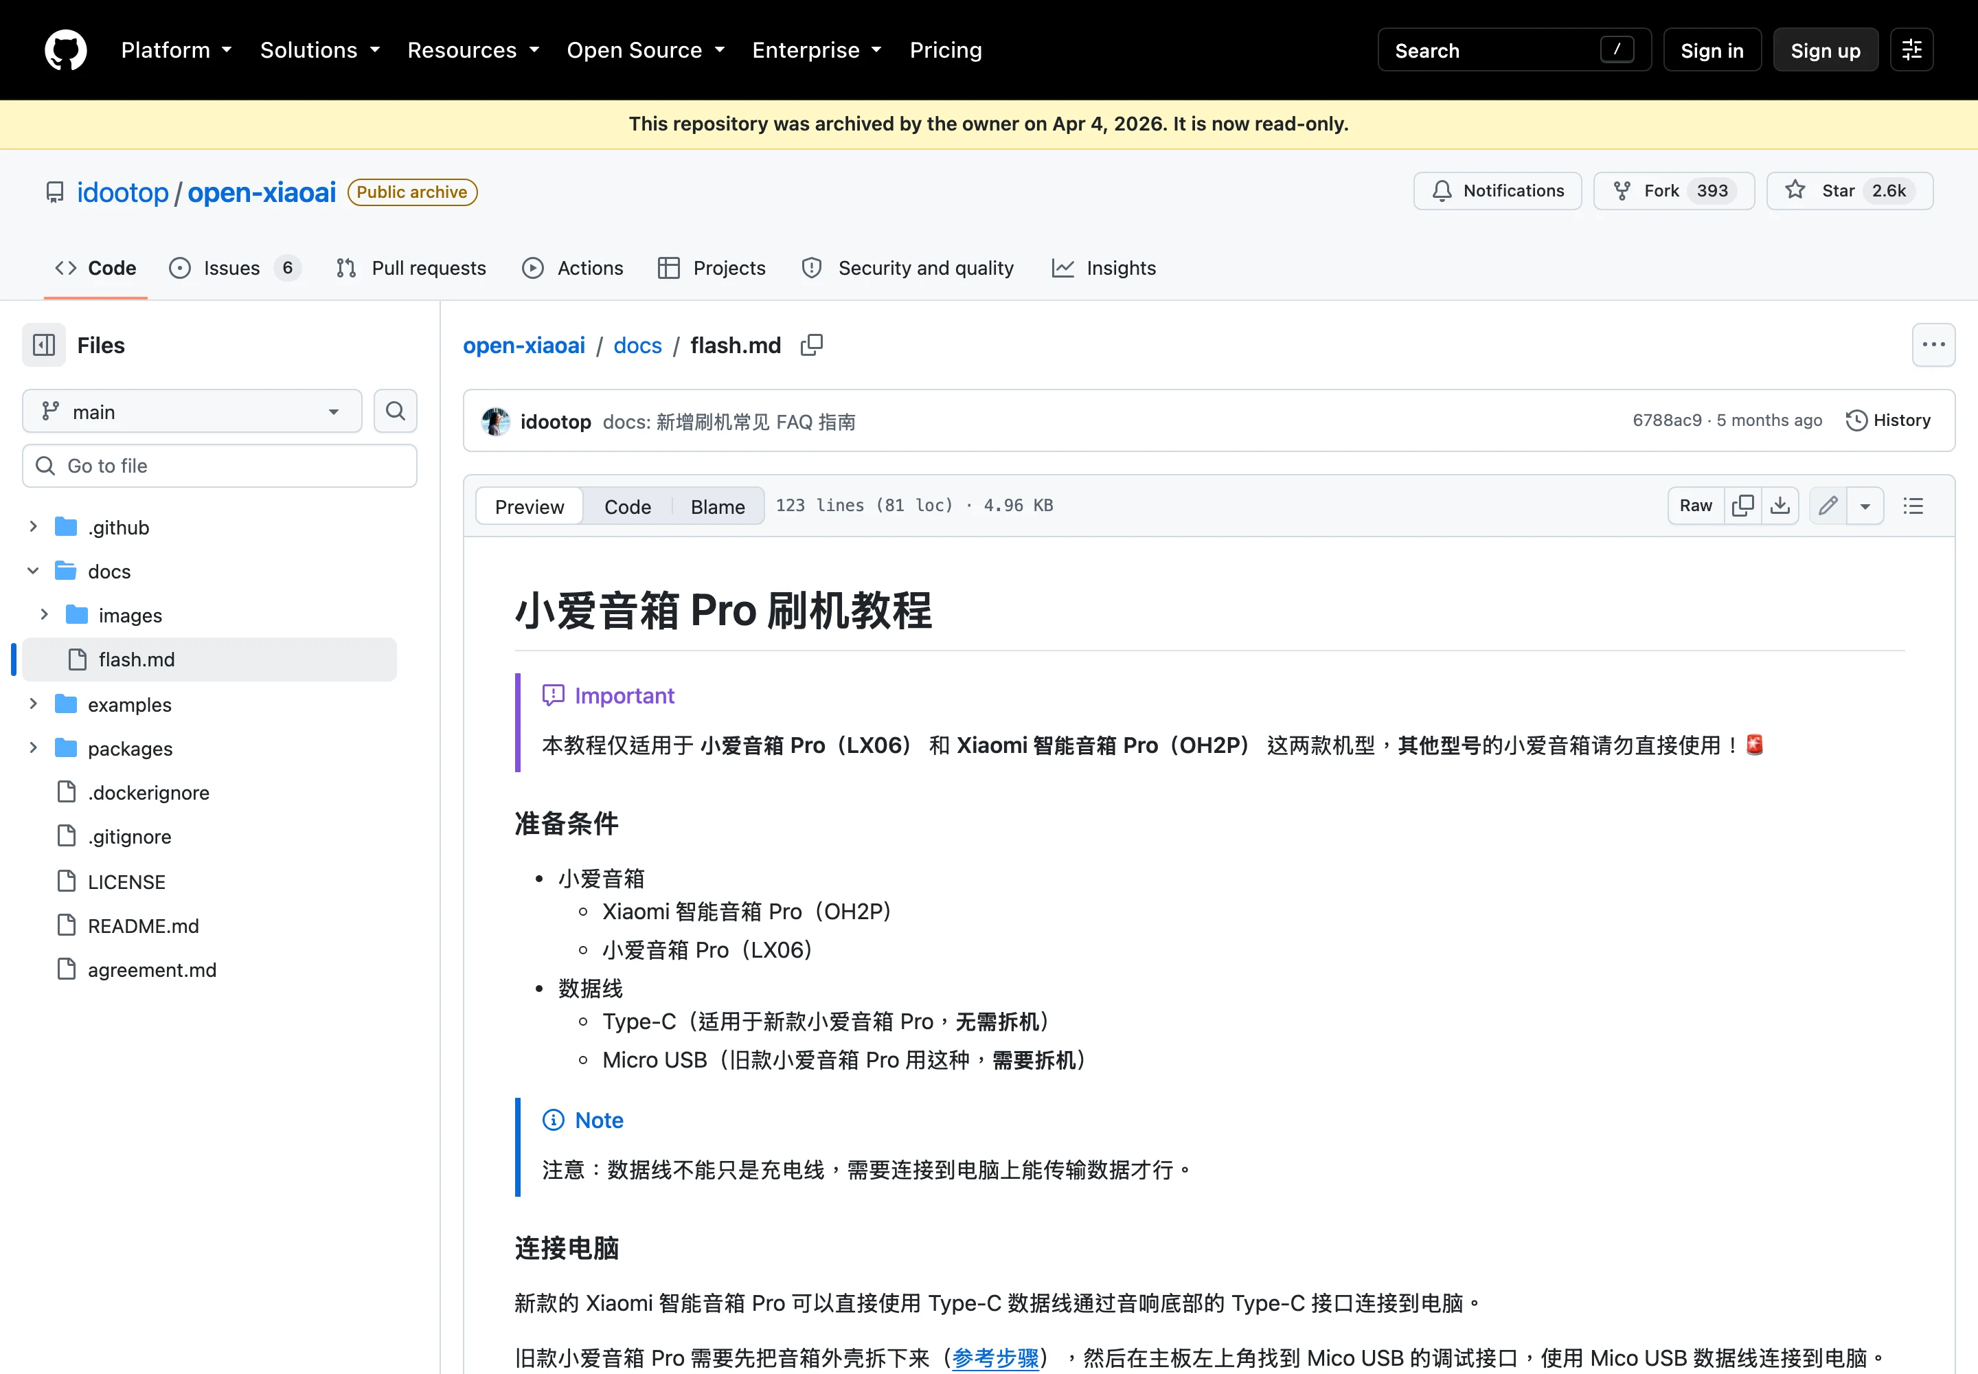Expand the Solutions menu
Image resolution: width=1978 pixels, height=1374 pixels.
[x=320, y=50]
